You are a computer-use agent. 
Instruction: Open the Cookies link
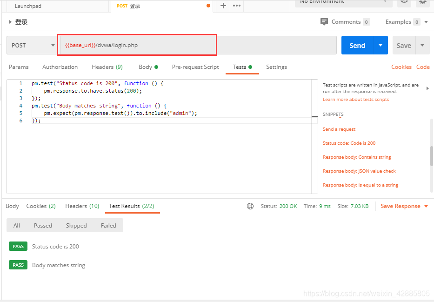click(401, 67)
